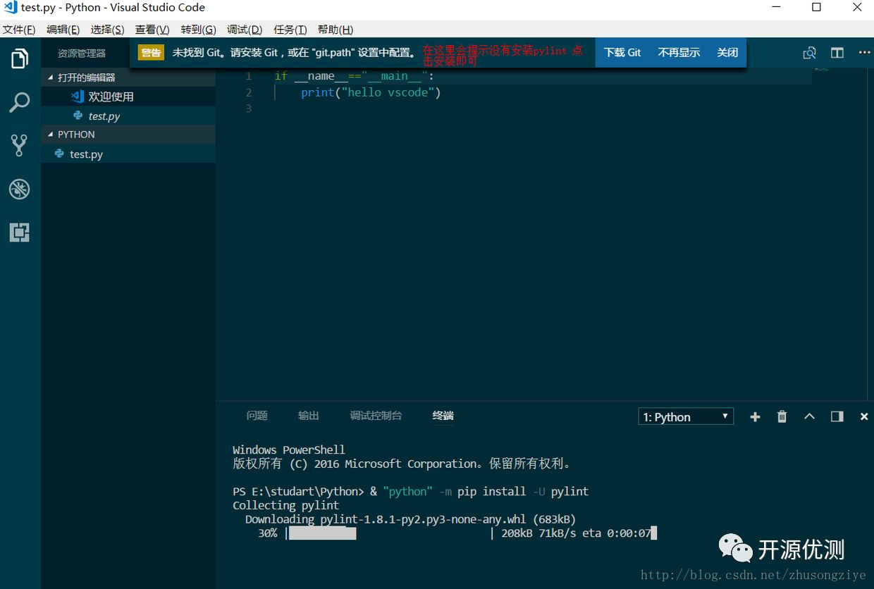Open the Extensions view icon

20,232
